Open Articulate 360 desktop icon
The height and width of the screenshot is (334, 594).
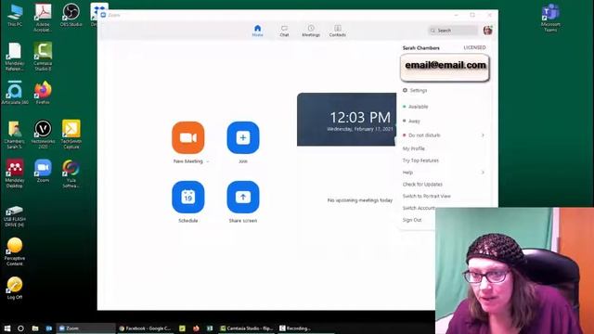coord(15,93)
